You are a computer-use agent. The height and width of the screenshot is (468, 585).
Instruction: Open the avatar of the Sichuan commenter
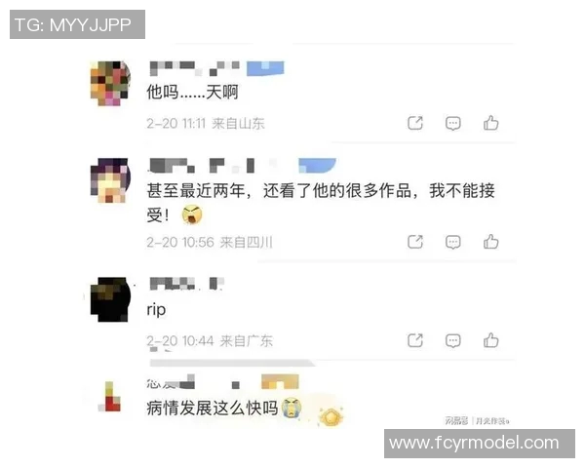pyautogui.click(x=110, y=180)
